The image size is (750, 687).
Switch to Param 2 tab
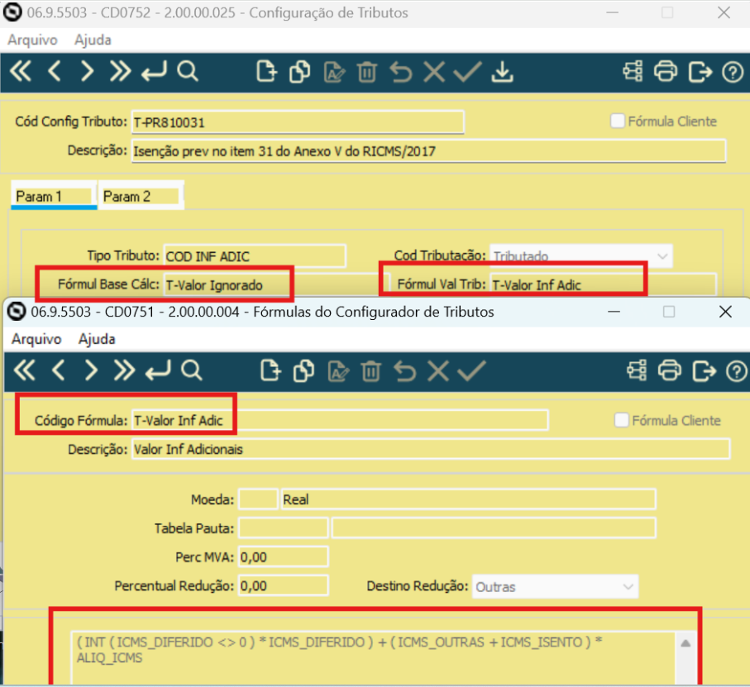(x=141, y=196)
